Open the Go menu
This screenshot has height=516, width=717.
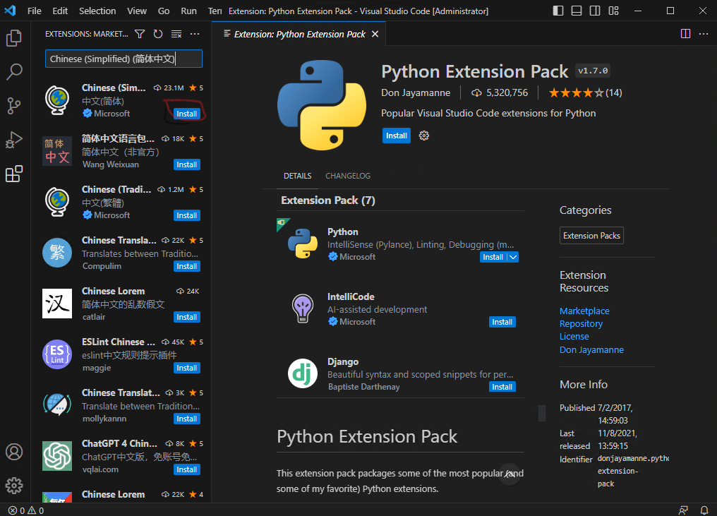click(x=164, y=11)
